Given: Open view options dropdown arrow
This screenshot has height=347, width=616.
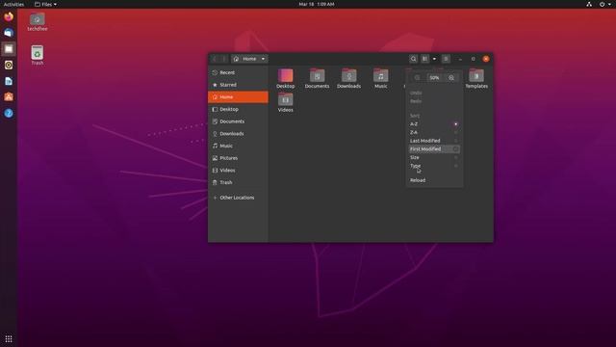Looking at the screenshot, I should click(x=434, y=59).
